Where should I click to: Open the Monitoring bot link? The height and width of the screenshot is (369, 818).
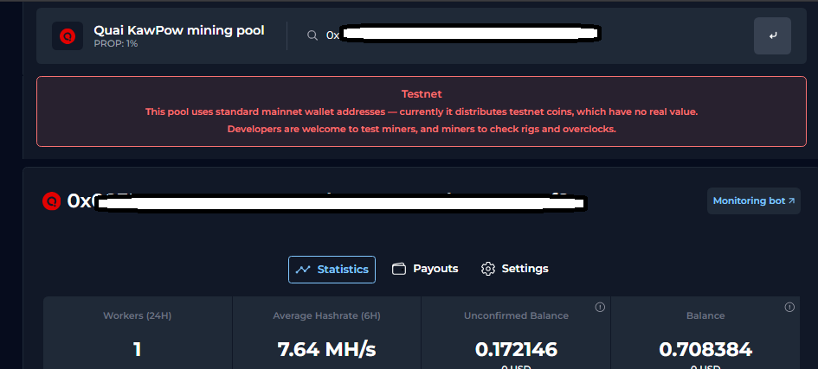click(x=753, y=200)
